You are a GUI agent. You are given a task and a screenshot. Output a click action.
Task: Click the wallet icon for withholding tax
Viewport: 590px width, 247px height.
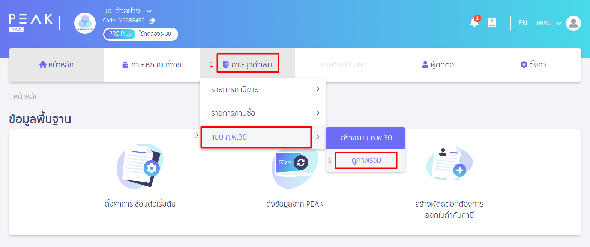click(125, 65)
